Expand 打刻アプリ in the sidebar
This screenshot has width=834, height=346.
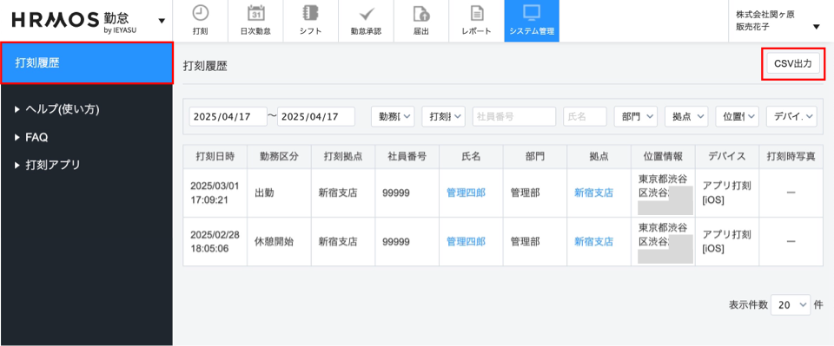pos(48,165)
